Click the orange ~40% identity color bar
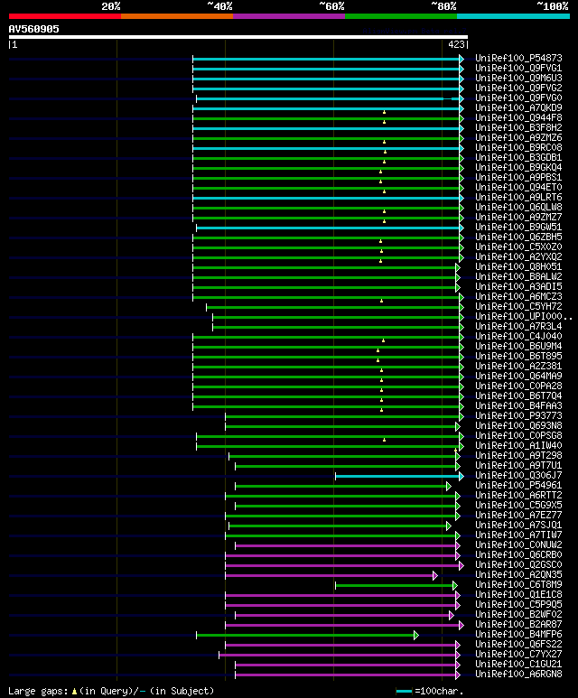 pyautogui.click(x=177, y=16)
